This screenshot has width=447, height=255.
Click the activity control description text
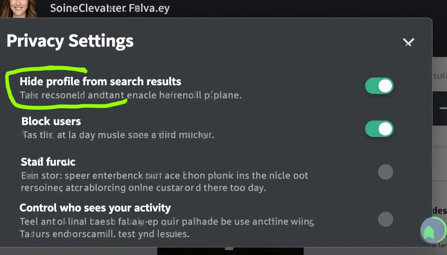point(167,228)
